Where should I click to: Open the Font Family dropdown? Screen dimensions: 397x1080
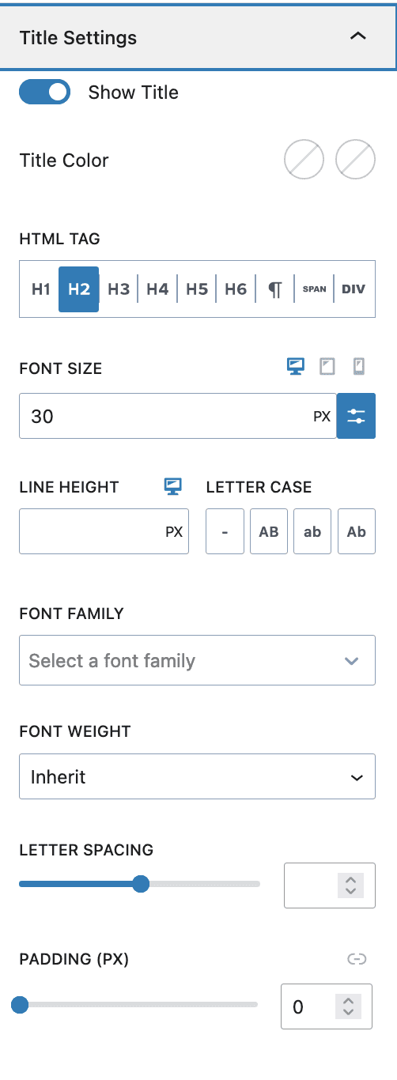(197, 661)
